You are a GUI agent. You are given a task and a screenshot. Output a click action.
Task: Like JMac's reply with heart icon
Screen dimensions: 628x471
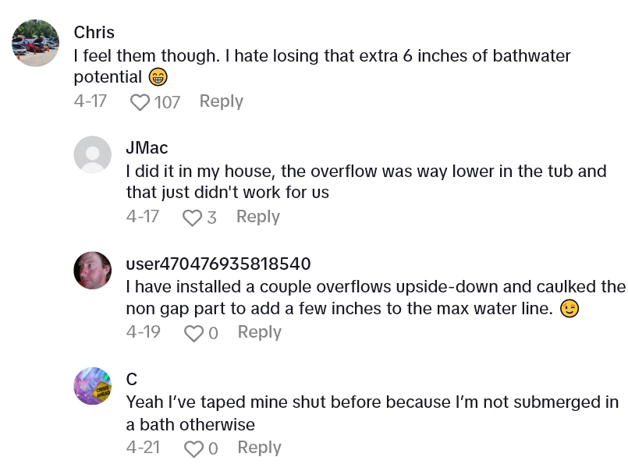coord(192,218)
